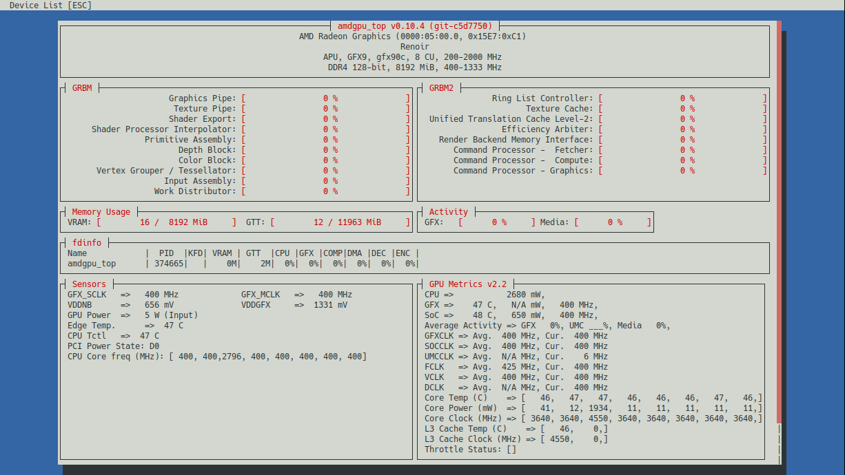This screenshot has width=845, height=475.
Task: Sort fdinfo by the DEC column header
Action: point(378,253)
